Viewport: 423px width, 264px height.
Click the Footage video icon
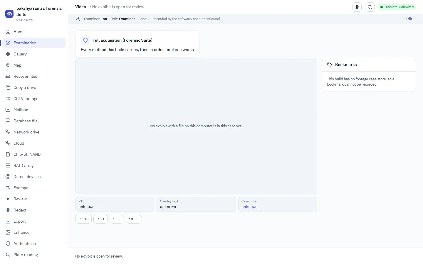(8, 188)
